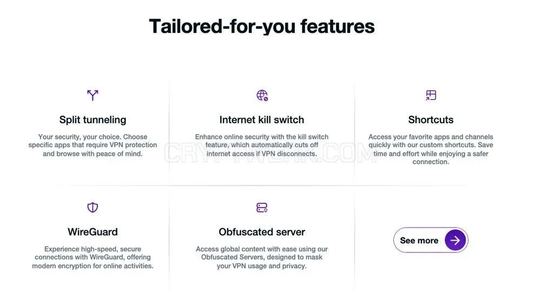Open the See more button

431,240
